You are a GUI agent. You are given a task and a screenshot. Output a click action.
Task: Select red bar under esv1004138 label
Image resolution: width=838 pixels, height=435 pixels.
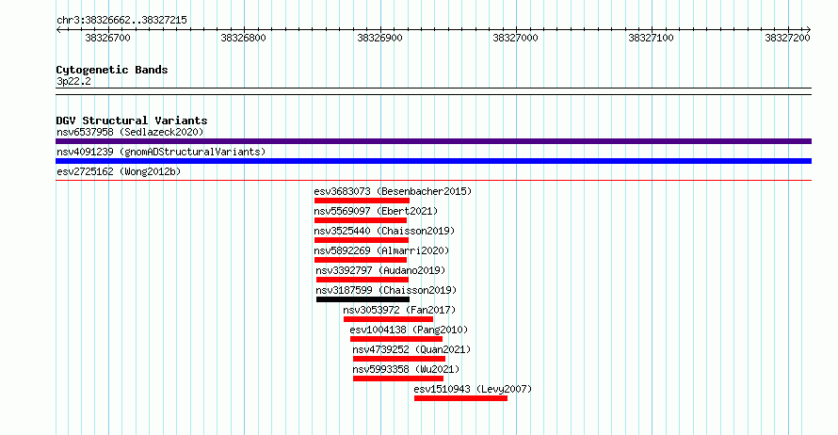point(396,339)
